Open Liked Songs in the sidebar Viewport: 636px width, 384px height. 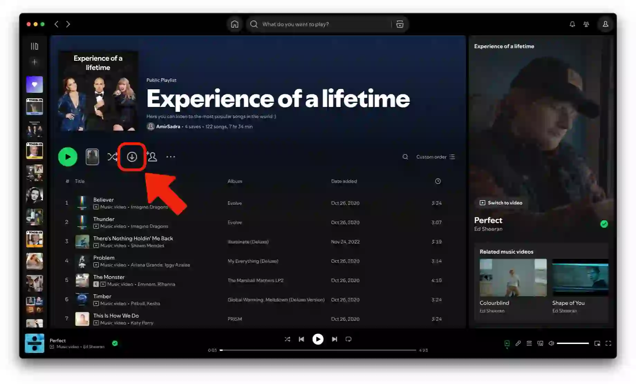point(35,85)
